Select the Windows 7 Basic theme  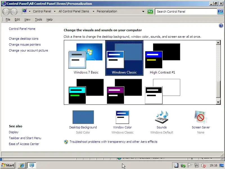(x=86, y=58)
